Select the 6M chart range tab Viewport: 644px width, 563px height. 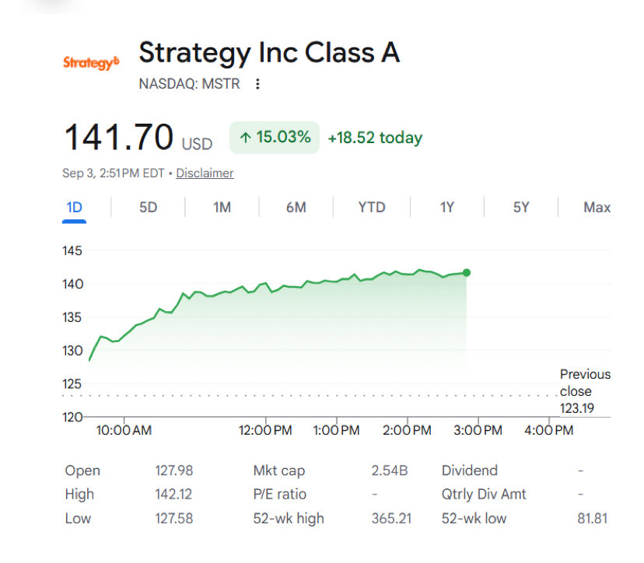pyautogui.click(x=296, y=208)
